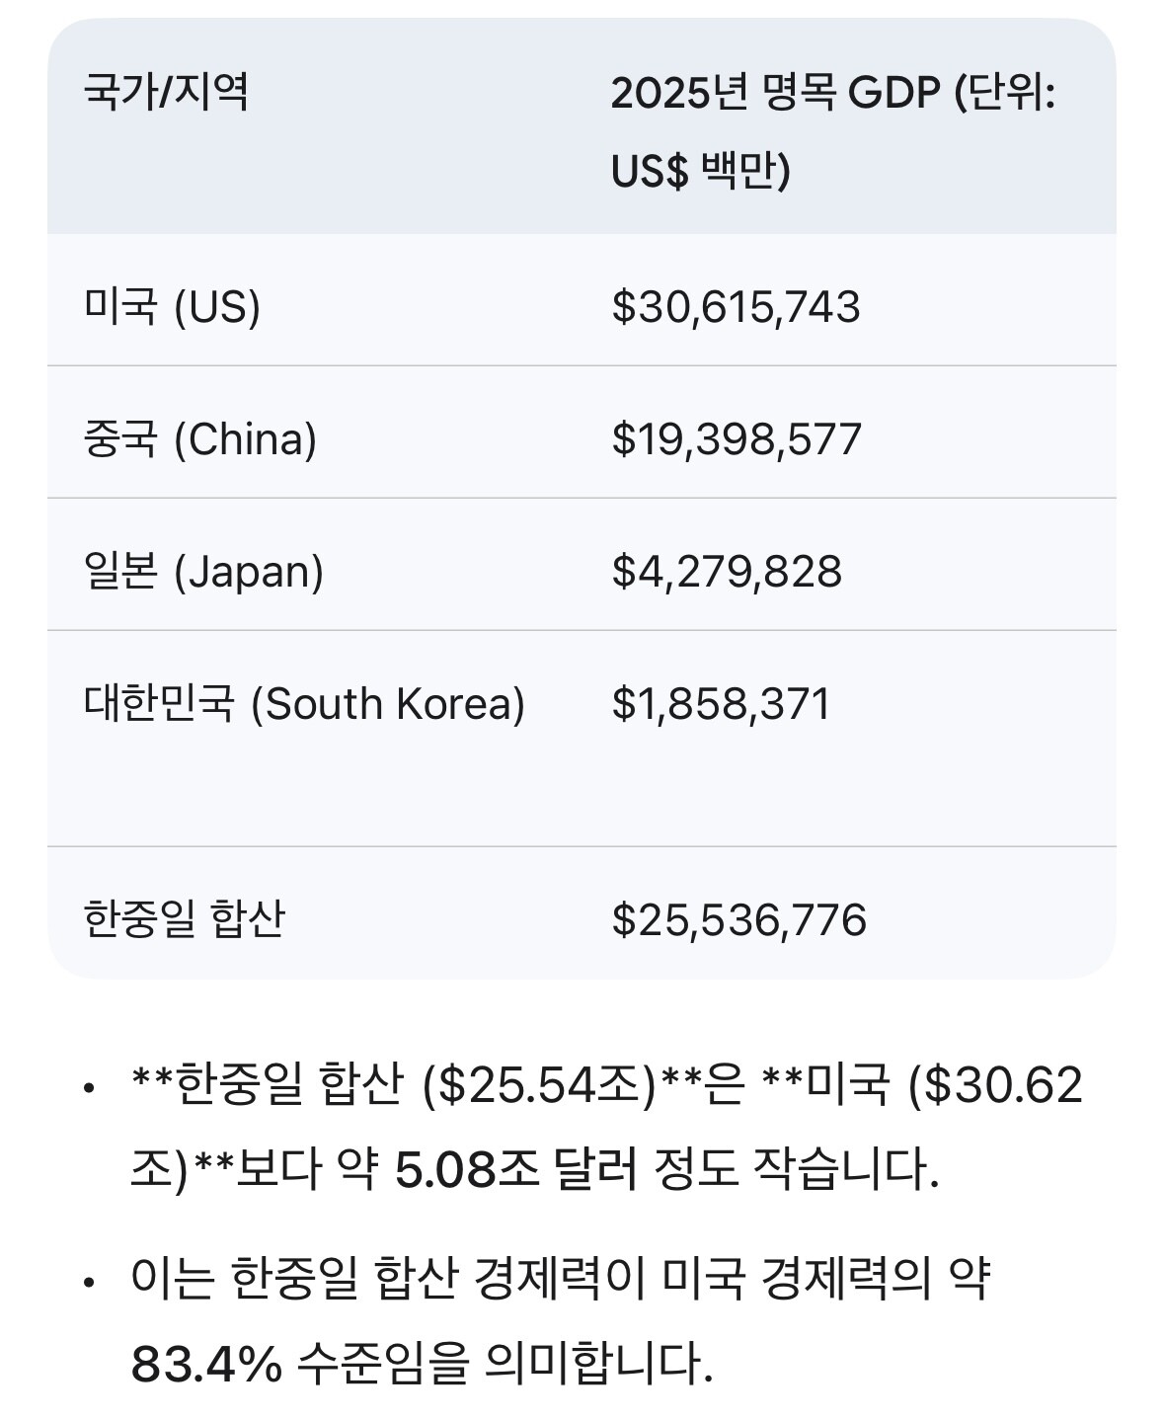1164x1419 pixels.
Task: Click the 수준임을 의미합니다 text
Action: coord(504,1363)
